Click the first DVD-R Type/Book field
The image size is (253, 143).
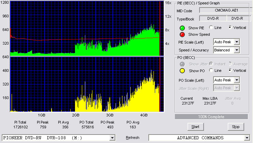[213, 18]
